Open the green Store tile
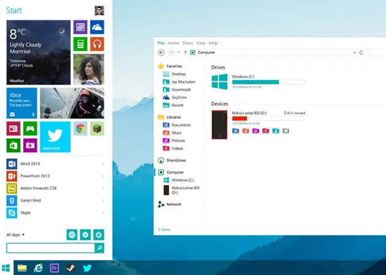Screen dimensions: 386x275 13,145
